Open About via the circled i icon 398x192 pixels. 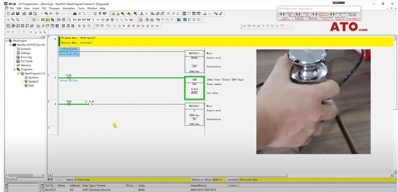95,13
